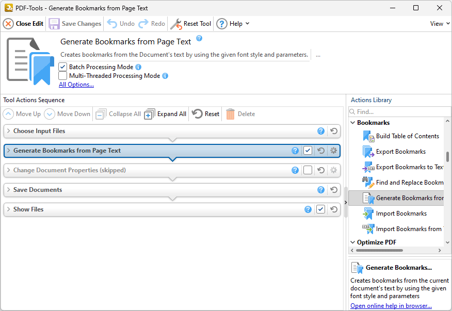Image resolution: width=452 pixels, height=311 pixels.
Task: Collapse the Bookmarks category
Action: tap(352, 123)
